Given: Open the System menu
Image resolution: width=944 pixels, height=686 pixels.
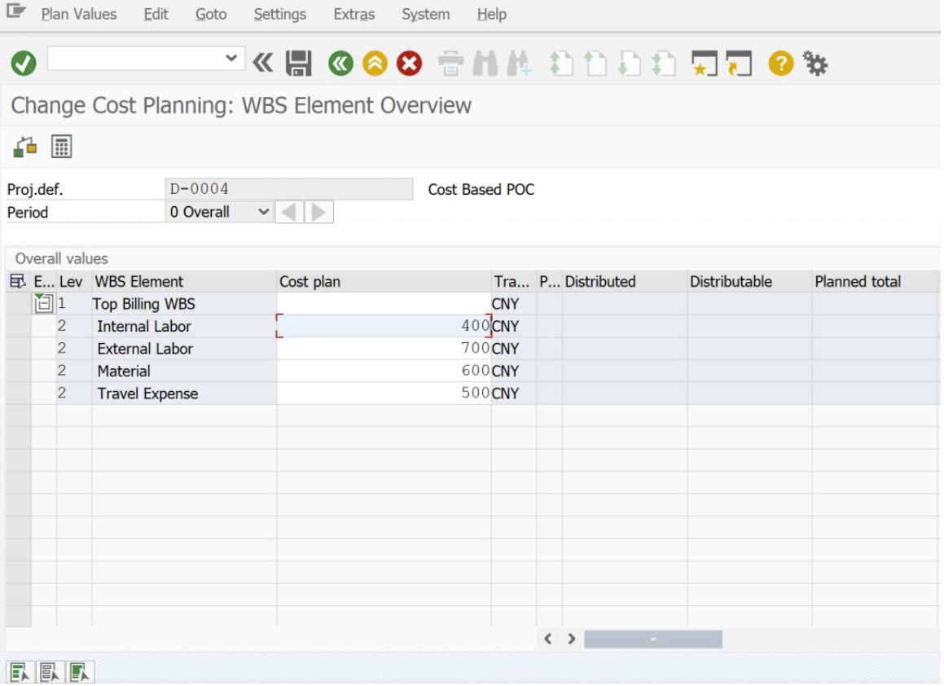Looking at the screenshot, I should (x=426, y=14).
